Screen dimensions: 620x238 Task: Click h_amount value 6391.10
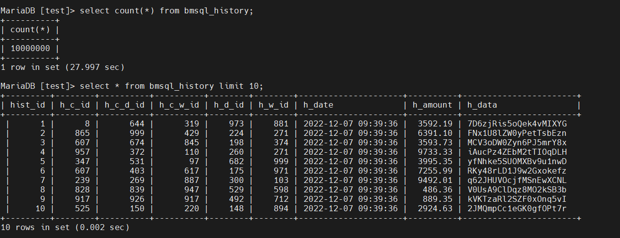pyautogui.click(x=435, y=133)
